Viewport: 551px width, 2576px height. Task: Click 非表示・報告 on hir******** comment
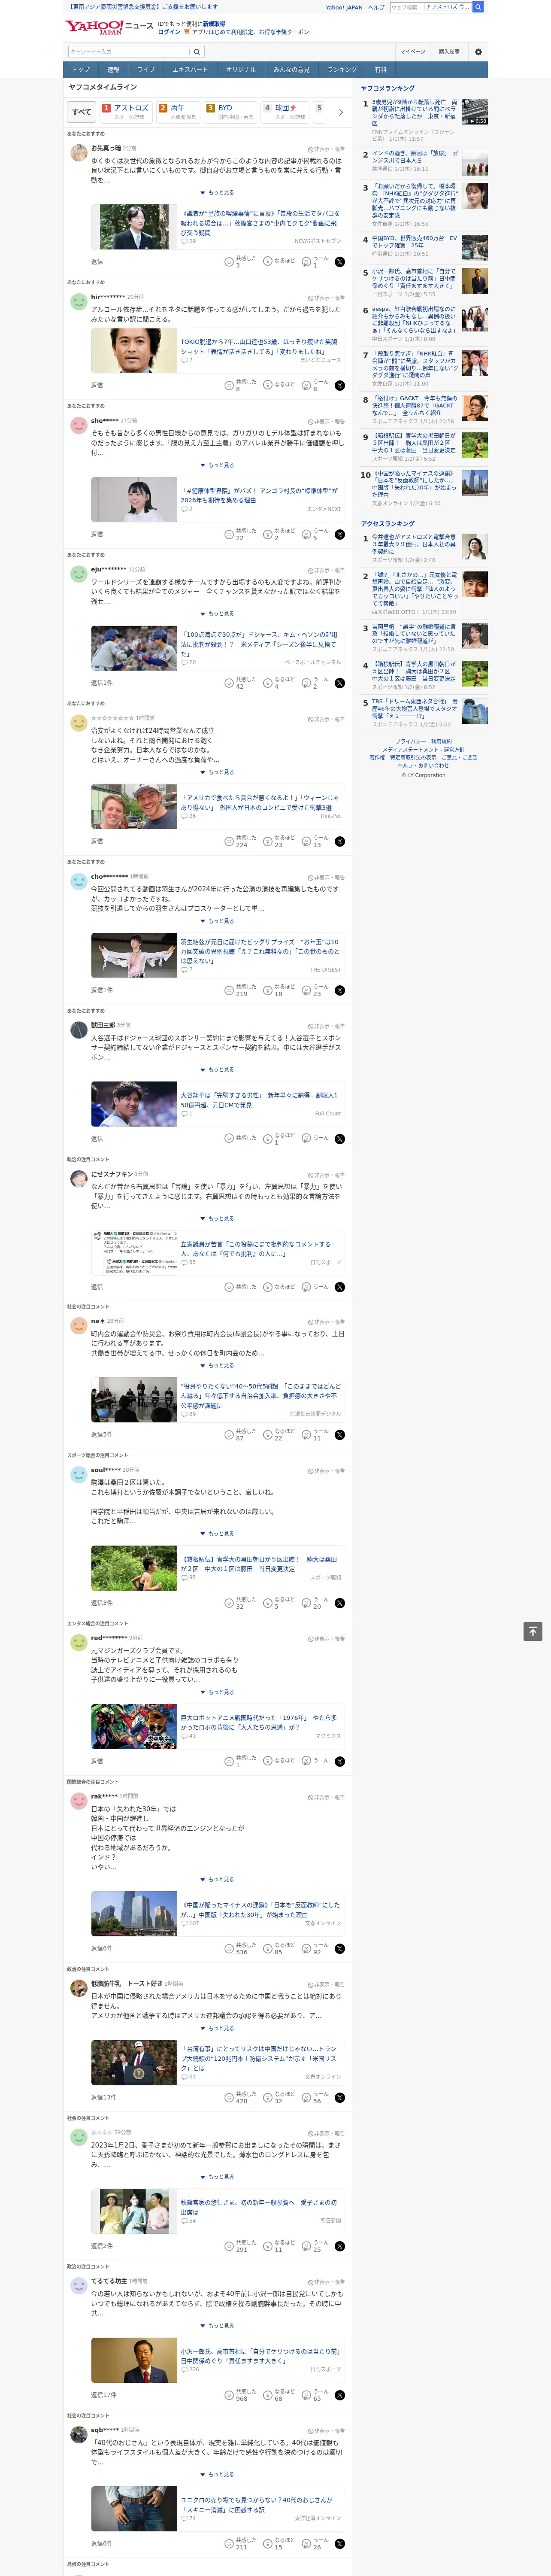(326, 297)
